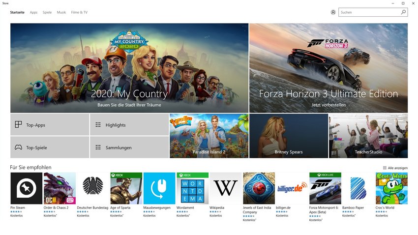Open the Filme & TV tab
418x235 pixels.
point(79,12)
